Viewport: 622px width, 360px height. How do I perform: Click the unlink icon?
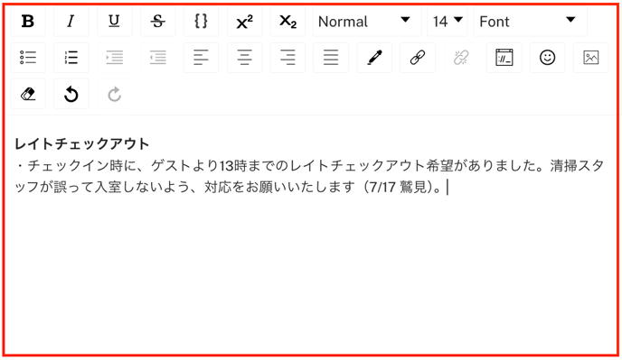[460, 58]
